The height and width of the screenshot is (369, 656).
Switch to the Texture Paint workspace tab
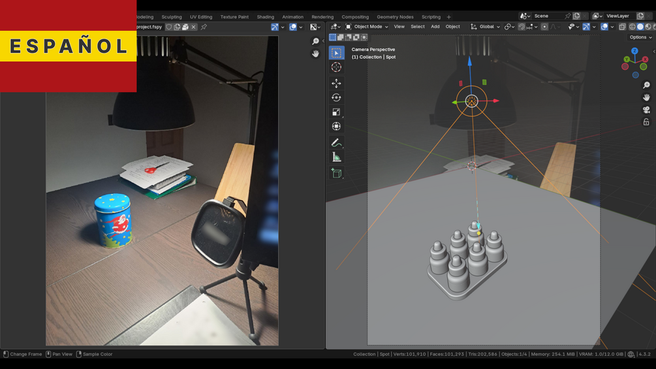click(234, 17)
